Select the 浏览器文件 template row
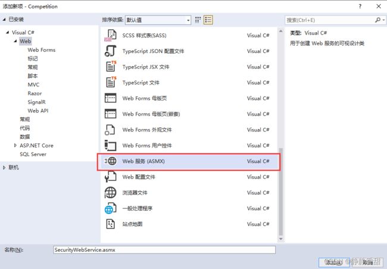387x269 pixels. (x=189, y=192)
